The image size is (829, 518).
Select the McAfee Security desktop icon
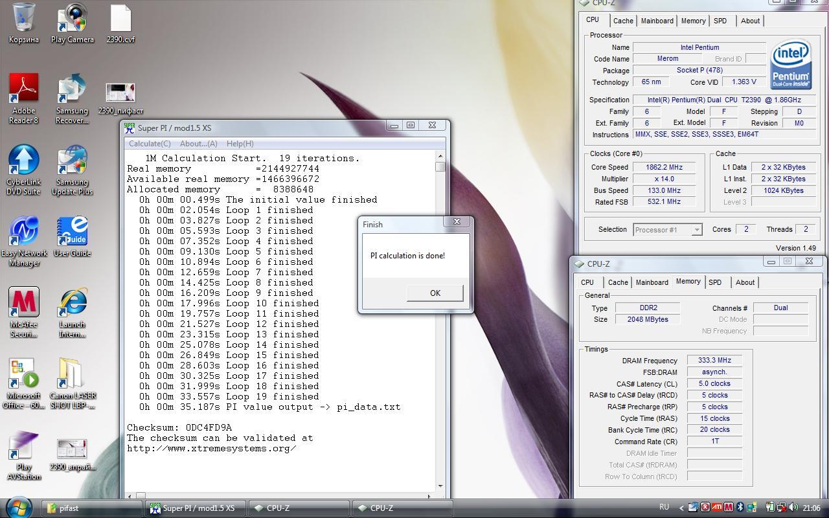pos(24,313)
